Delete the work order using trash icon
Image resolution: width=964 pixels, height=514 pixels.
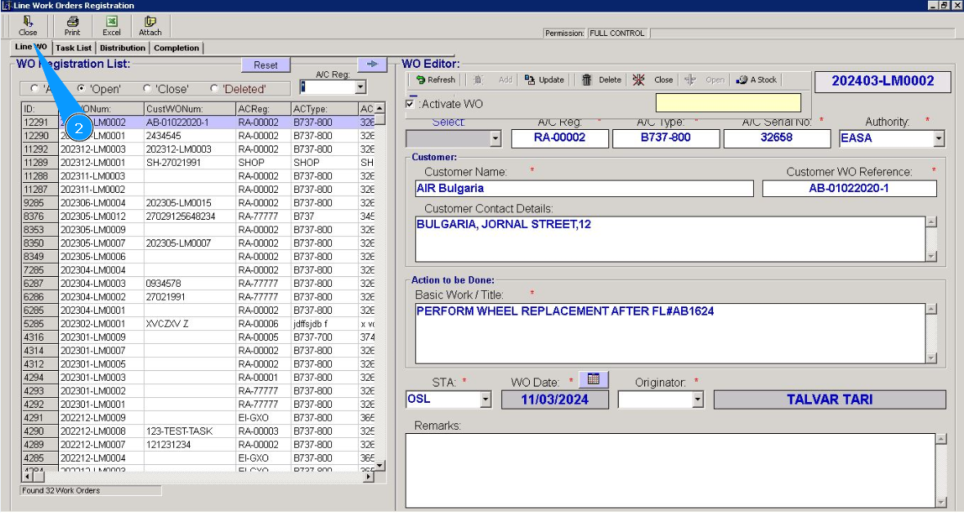[601, 80]
